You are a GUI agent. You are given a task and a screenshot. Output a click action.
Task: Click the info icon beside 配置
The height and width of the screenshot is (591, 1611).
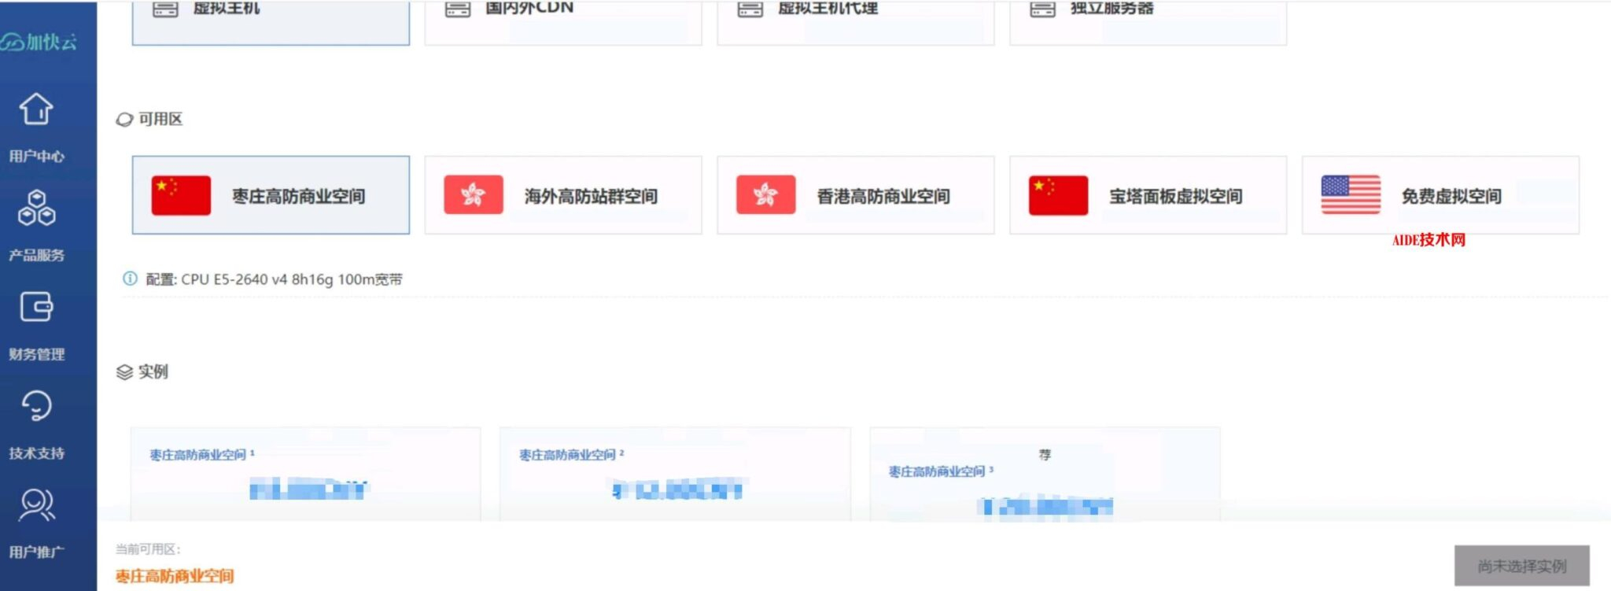[130, 279]
